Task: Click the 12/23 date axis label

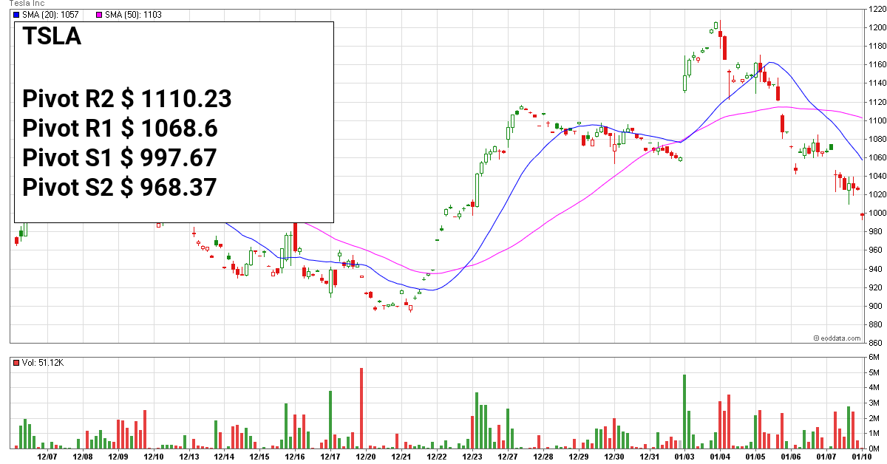Action: [472, 457]
